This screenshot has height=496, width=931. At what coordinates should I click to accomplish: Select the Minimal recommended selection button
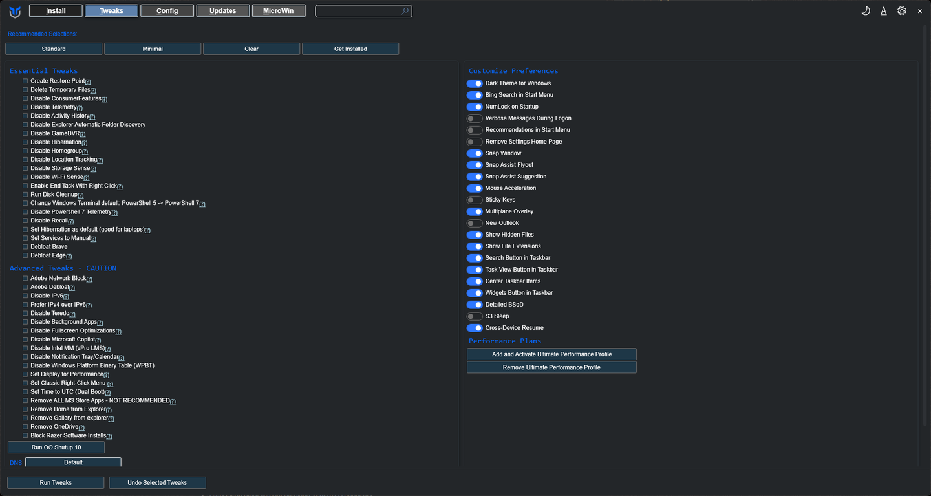tap(153, 49)
